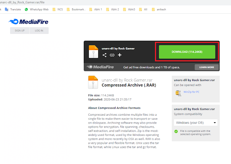This screenshot has width=231, height=164.
Task: Click the green compatibility check icon
Action: (176, 131)
